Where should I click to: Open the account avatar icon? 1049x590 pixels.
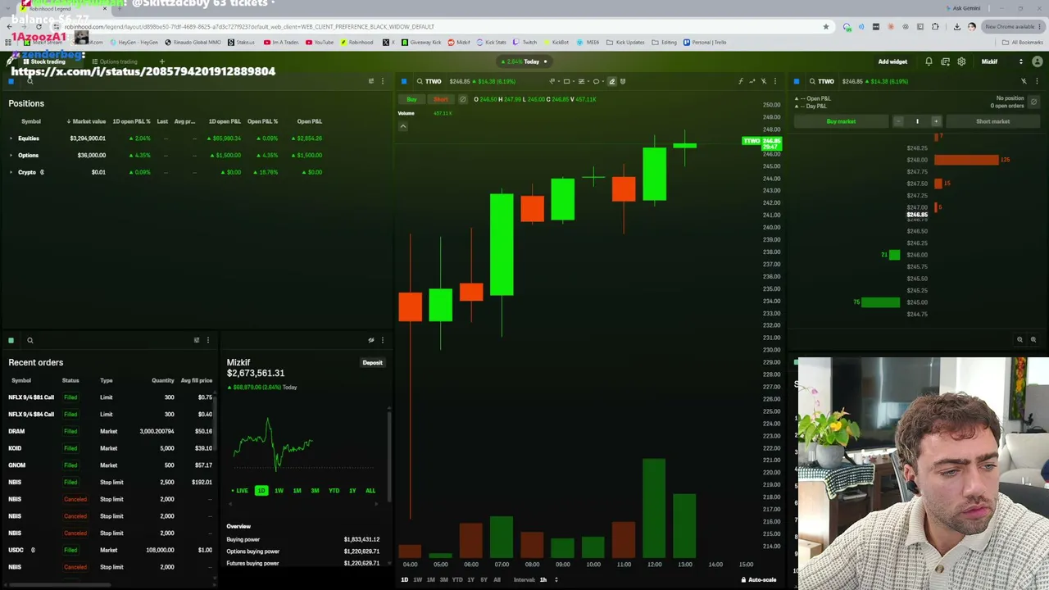pyautogui.click(x=1038, y=61)
